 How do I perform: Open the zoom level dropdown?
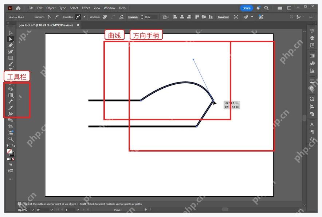click(x=33, y=210)
